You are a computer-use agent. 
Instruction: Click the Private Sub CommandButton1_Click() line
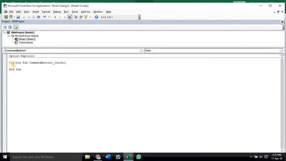click(38, 63)
